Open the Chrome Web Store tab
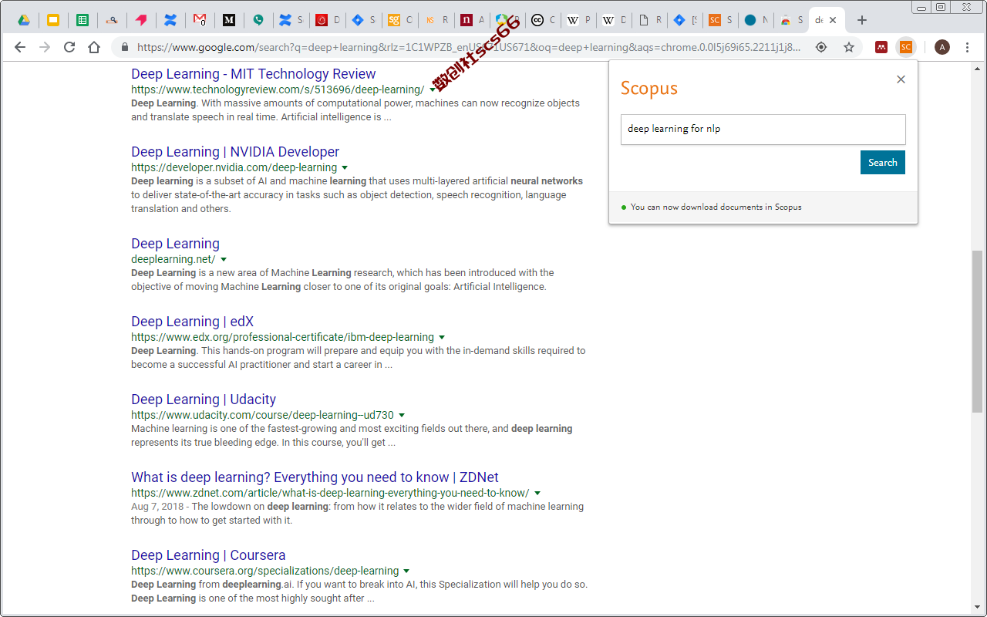 [790, 20]
